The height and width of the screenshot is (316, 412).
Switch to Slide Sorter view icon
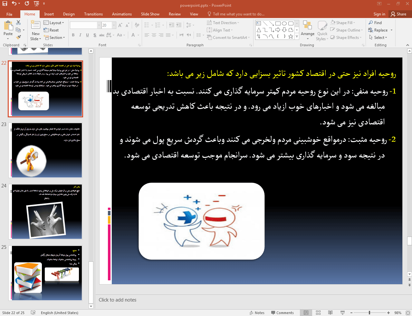318,313
